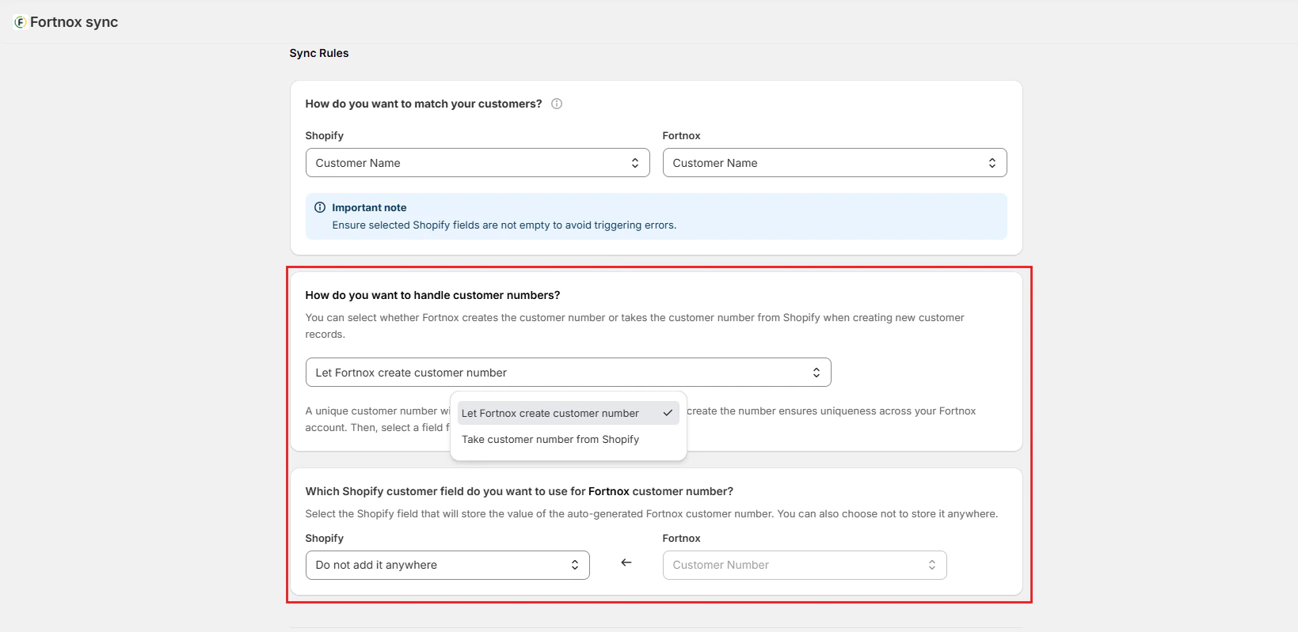Click the Important note info icon
The image size is (1298, 632).
(320, 207)
